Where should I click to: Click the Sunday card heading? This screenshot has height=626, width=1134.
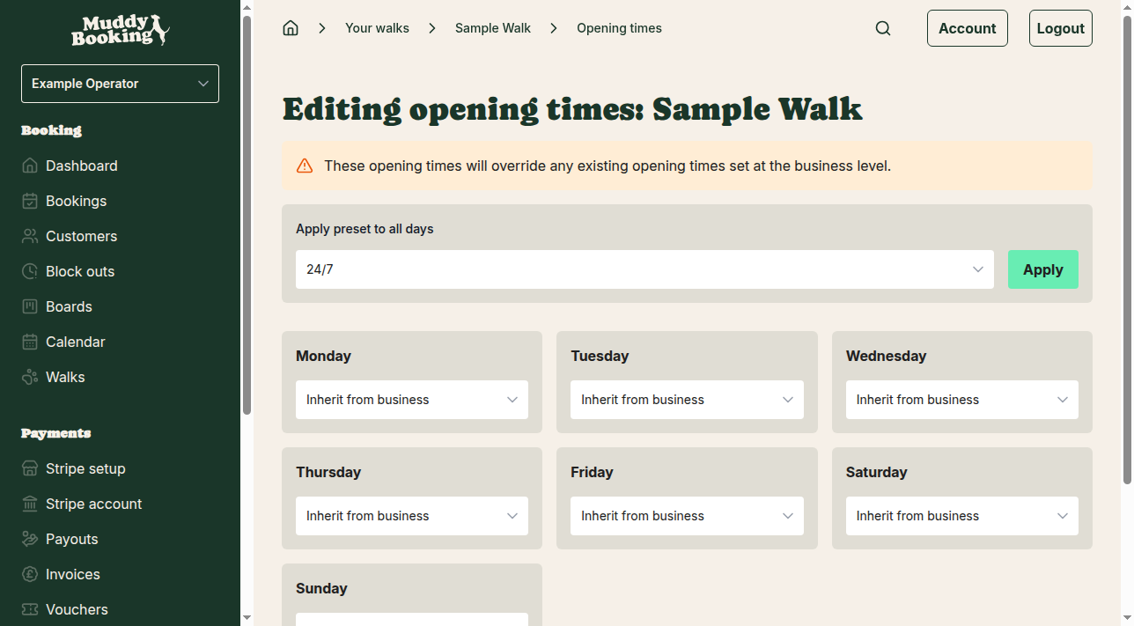321,588
